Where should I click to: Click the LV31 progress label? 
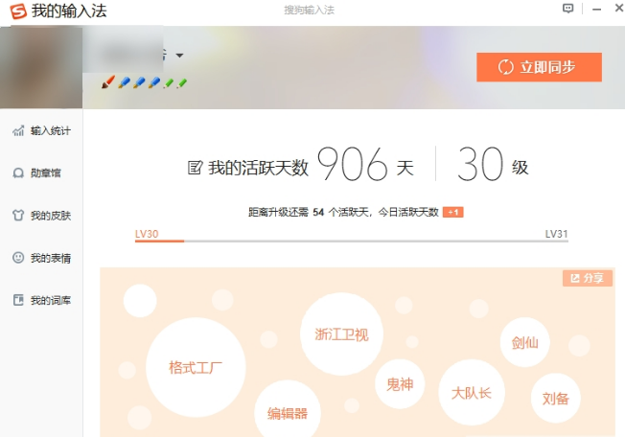[556, 234]
